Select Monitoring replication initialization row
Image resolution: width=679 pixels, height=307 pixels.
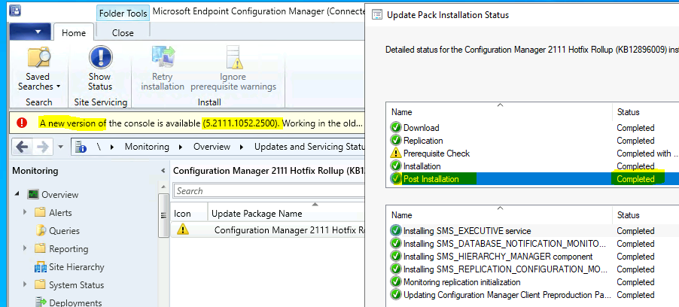532,282
